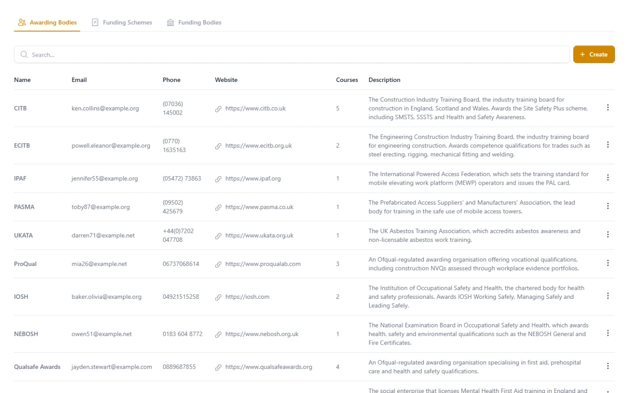629x393 pixels.
Task: Click inside the Search input field
Action: [x=292, y=54]
